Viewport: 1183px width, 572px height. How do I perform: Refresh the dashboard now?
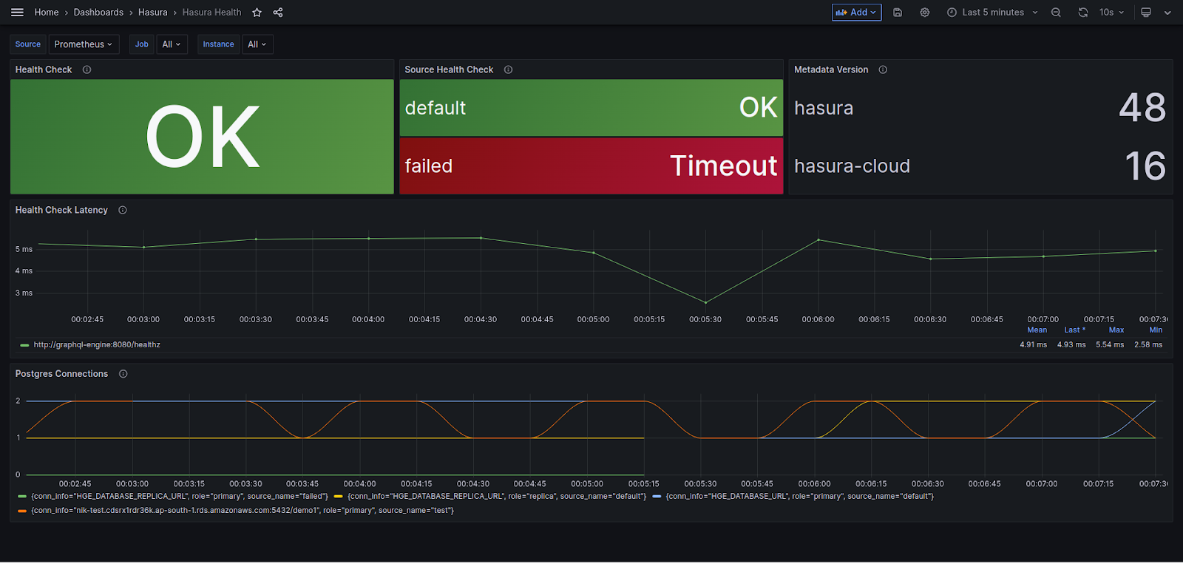1083,13
